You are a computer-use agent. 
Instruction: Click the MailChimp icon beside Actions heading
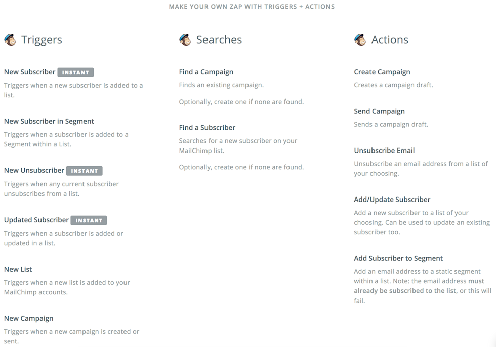[360, 40]
